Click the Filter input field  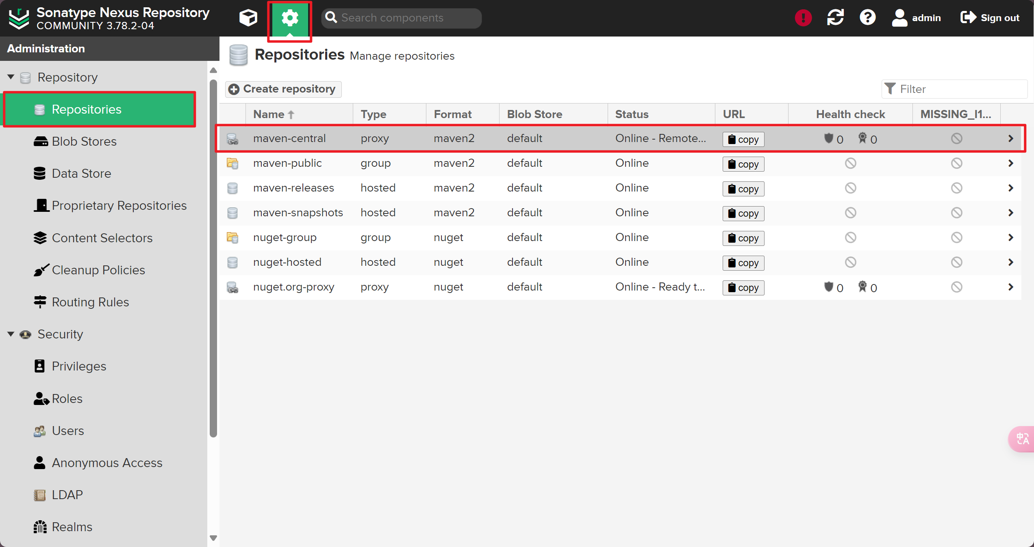click(954, 89)
